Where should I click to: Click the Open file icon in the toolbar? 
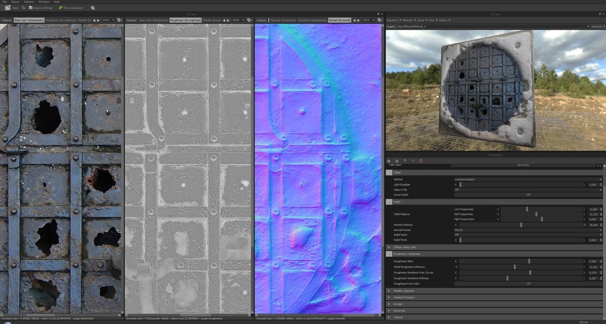point(7,8)
